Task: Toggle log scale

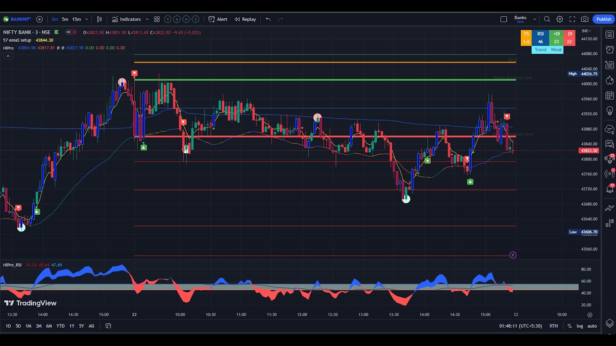Action: click(x=580, y=326)
